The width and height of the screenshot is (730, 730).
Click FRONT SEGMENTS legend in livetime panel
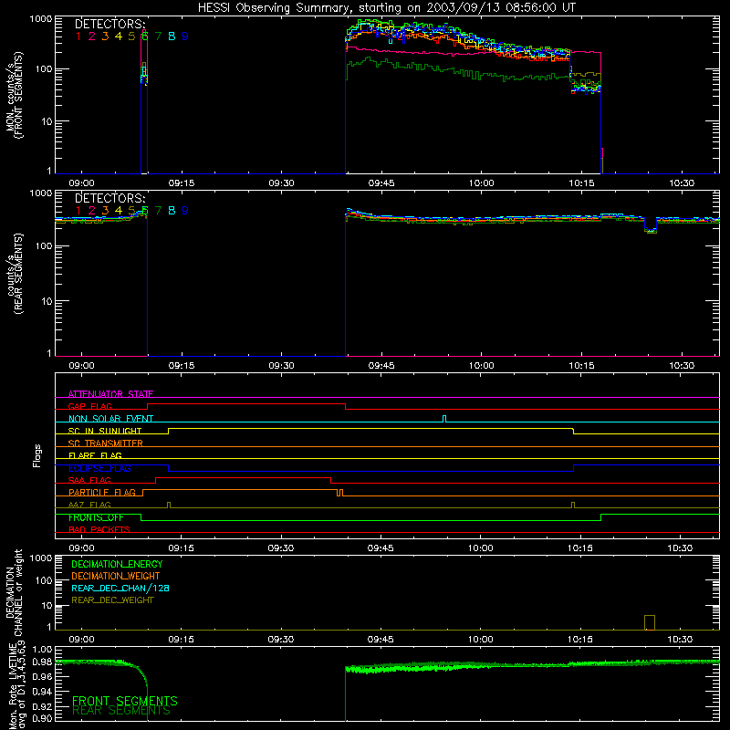[125, 701]
